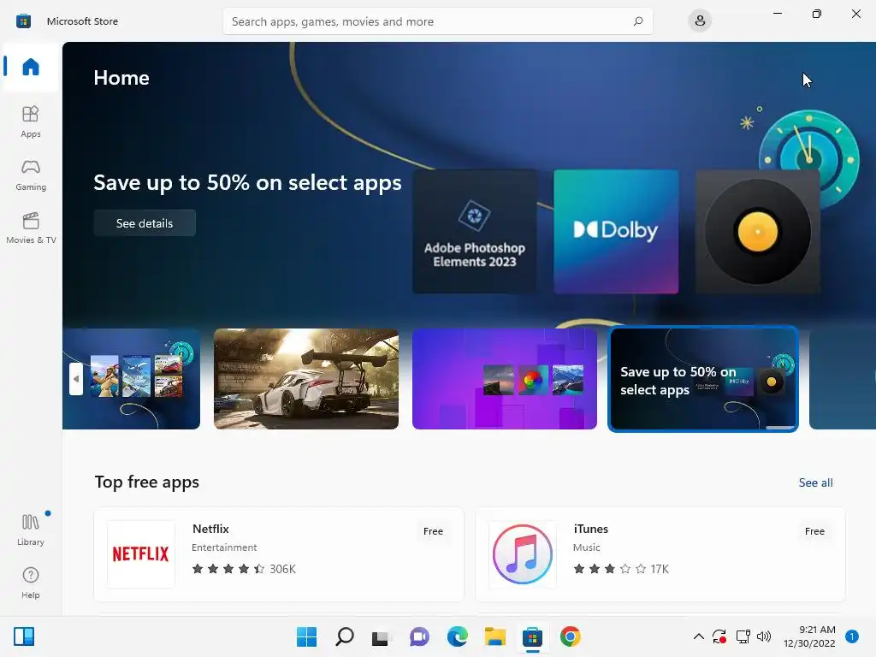The height and width of the screenshot is (657, 876).
Task: Click the Netflix logo
Action: (141, 554)
